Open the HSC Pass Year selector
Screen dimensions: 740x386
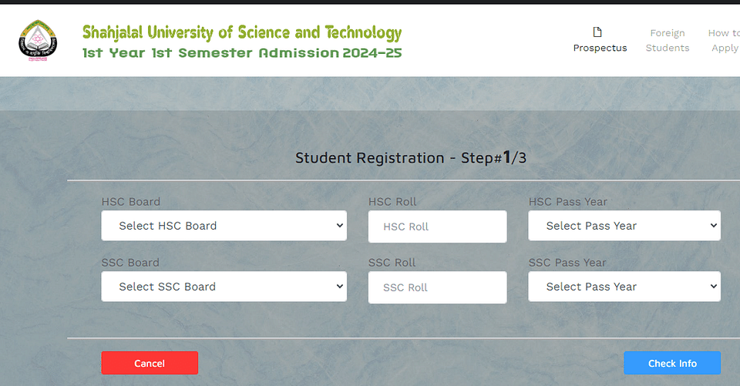coord(624,226)
